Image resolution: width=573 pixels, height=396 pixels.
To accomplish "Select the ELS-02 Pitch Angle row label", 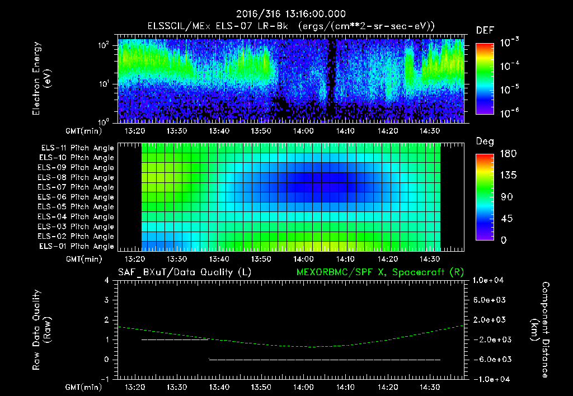I will [x=76, y=237].
